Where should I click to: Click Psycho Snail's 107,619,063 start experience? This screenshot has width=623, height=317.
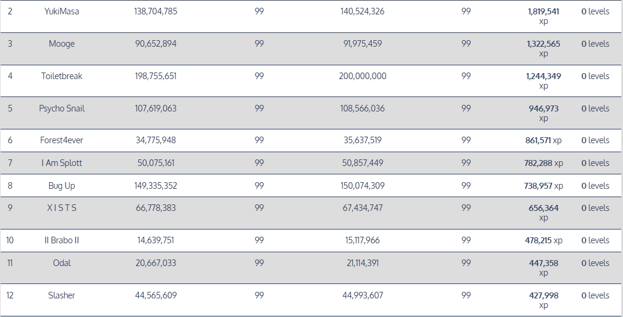(x=156, y=108)
